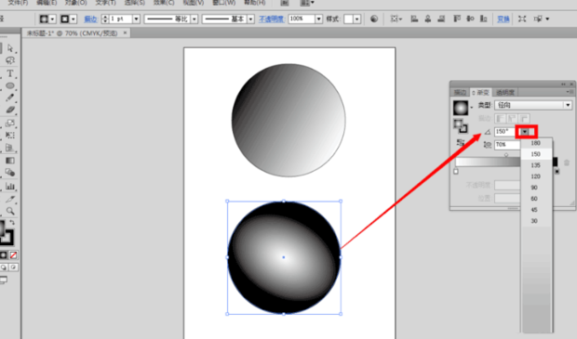Switch to the Stroke panel tab
577x339 pixels.
click(460, 92)
